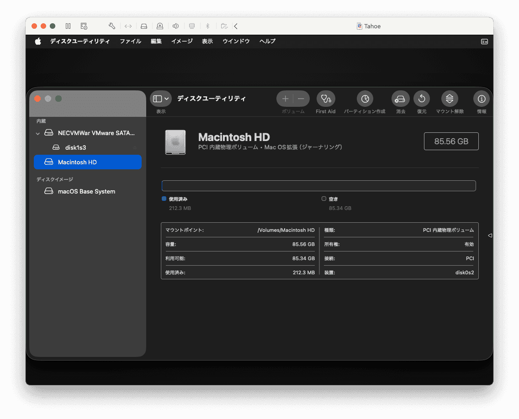Image resolution: width=519 pixels, height=419 pixels.
Task: Select macOS Base System disk image
Action: click(86, 191)
